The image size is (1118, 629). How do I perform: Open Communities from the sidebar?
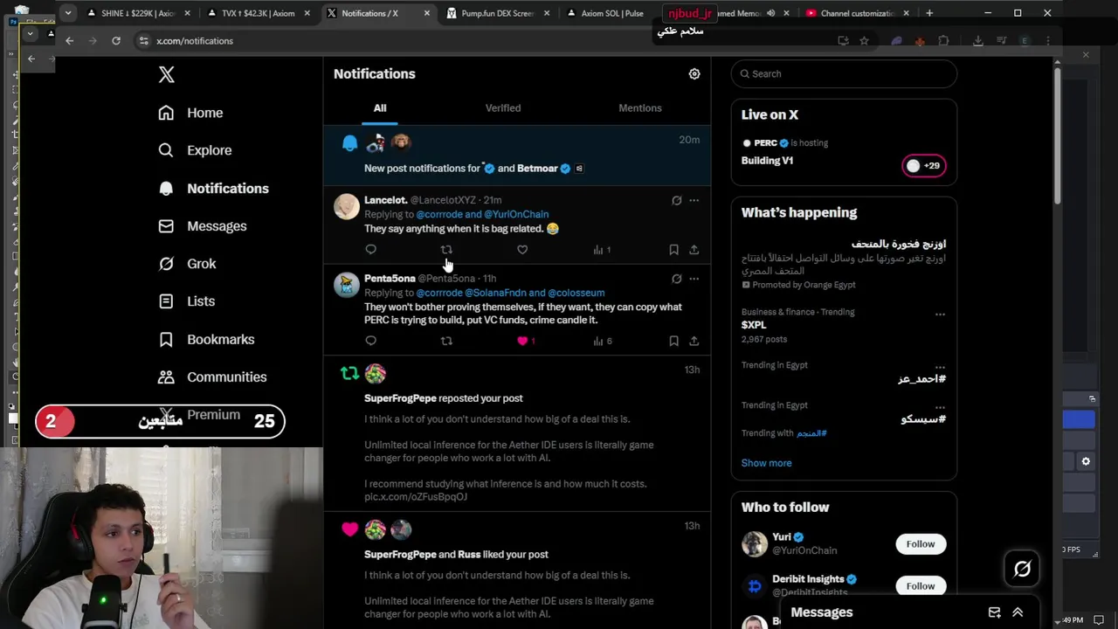pos(212,377)
